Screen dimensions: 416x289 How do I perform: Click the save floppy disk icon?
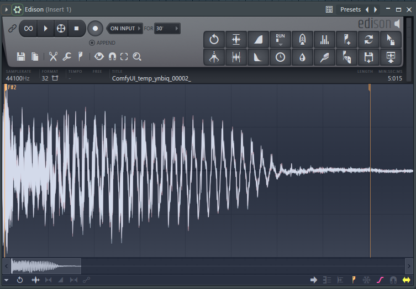coord(21,56)
